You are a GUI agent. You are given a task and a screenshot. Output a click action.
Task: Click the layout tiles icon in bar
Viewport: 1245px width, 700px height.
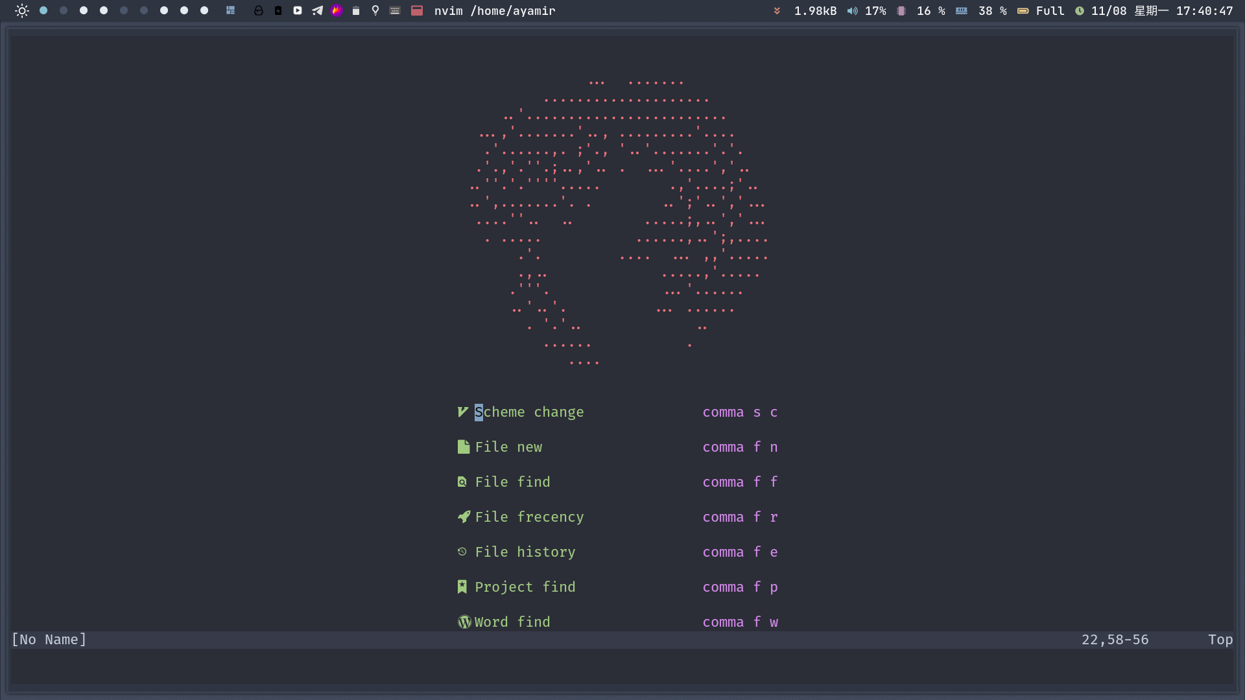[x=230, y=11]
